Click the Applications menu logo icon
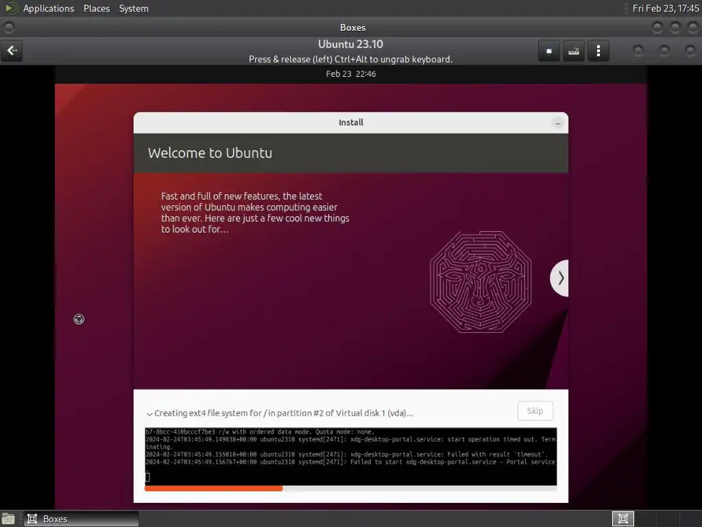 coord(11,8)
